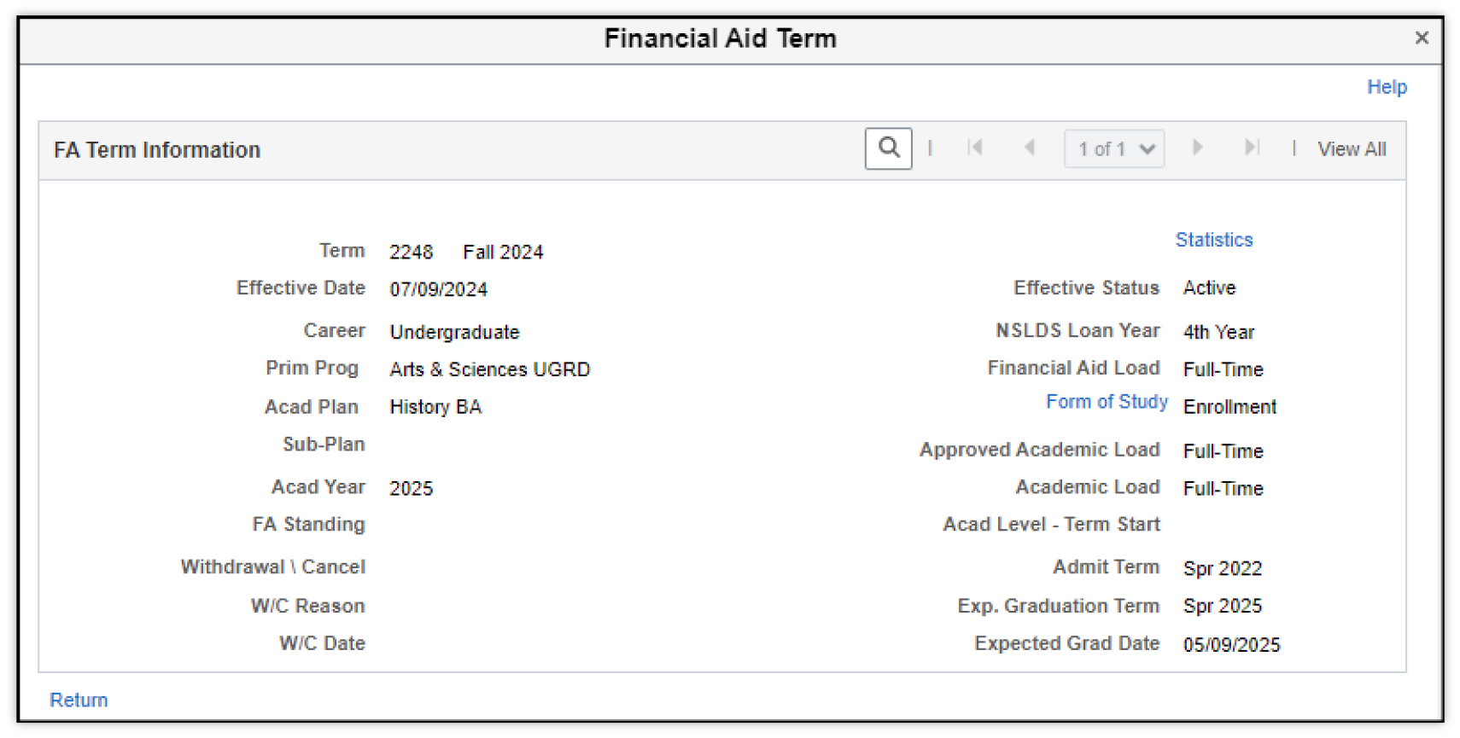Go to previous row arrow icon

(1030, 148)
